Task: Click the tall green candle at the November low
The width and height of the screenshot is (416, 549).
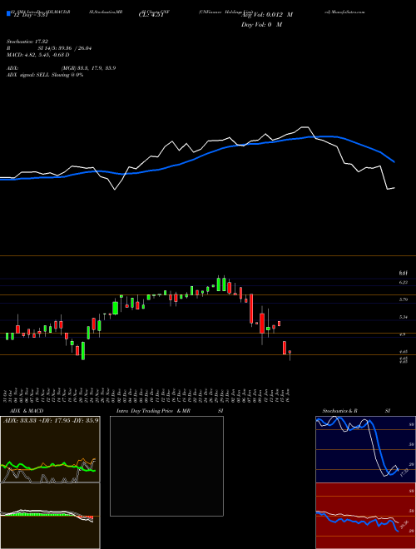Action: [83, 350]
